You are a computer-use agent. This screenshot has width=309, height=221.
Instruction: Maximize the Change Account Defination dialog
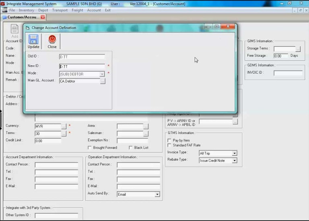(x=216, y=27)
